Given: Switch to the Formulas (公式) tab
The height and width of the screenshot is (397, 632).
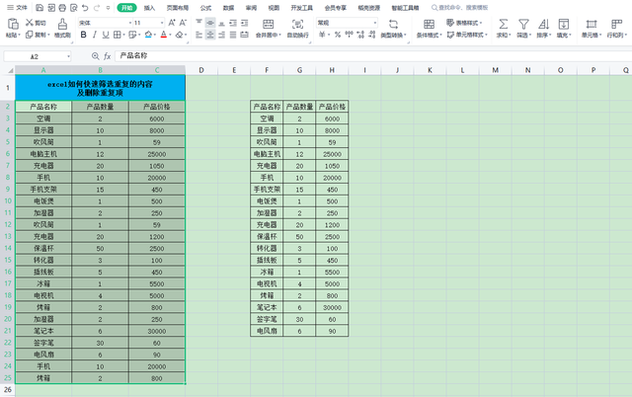Looking at the screenshot, I should (x=205, y=8).
